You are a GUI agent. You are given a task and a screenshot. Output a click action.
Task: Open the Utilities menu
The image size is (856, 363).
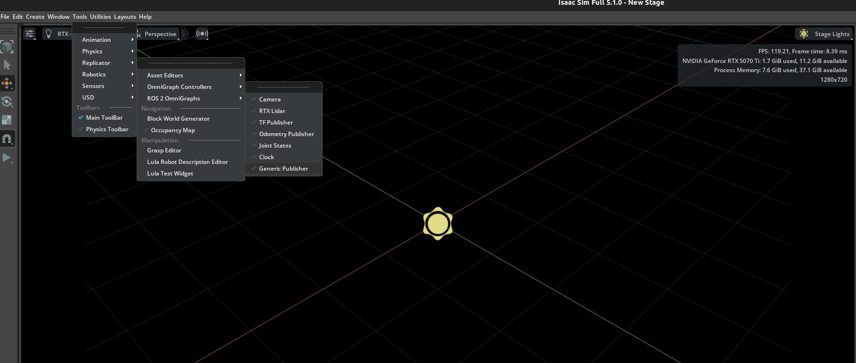point(101,17)
